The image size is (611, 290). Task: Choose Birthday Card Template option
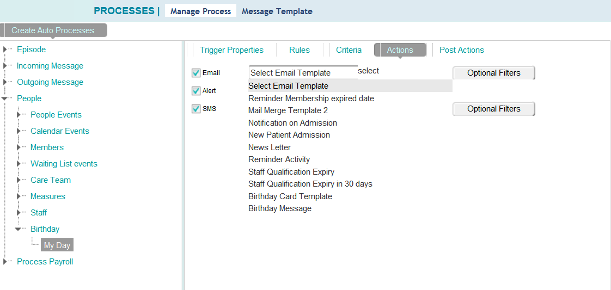(x=290, y=196)
